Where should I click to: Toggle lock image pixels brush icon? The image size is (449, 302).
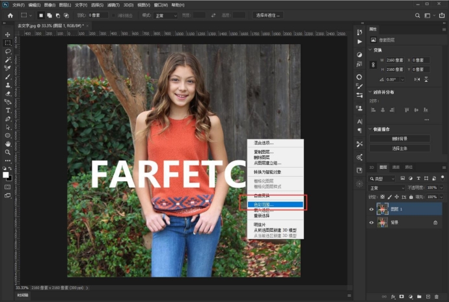coord(389,197)
